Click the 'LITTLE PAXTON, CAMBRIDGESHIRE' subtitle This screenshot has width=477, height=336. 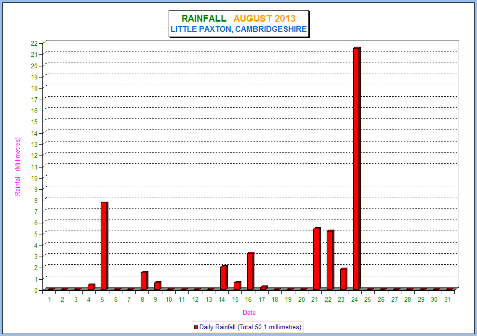pyautogui.click(x=238, y=29)
